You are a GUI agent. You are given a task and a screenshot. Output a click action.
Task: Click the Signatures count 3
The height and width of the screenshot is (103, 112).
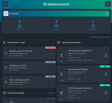20,22
